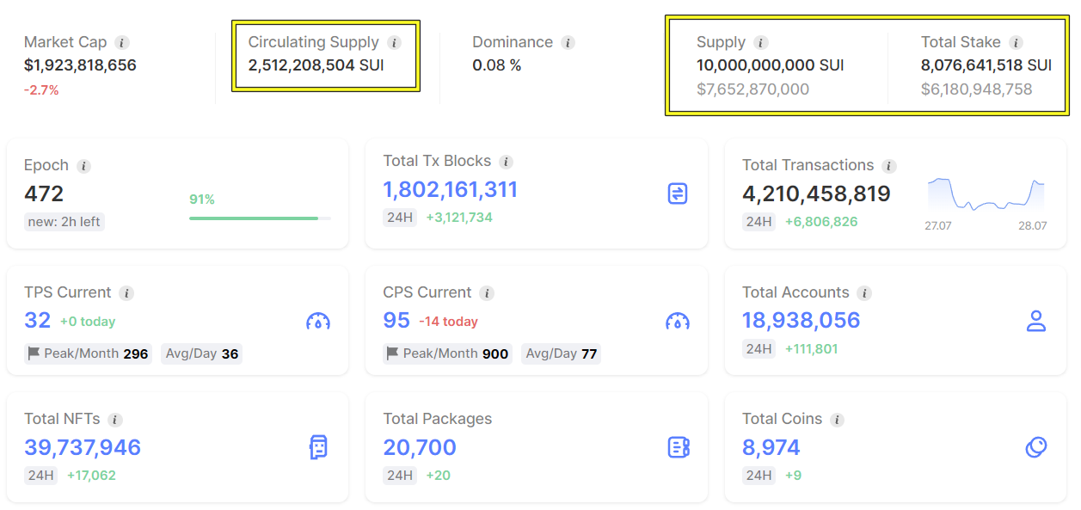Click 24H badge under Total Tx Blocks
Image resolution: width=1081 pixels, height=510 pixels.
pyautogui.click(x=400, y=218)
